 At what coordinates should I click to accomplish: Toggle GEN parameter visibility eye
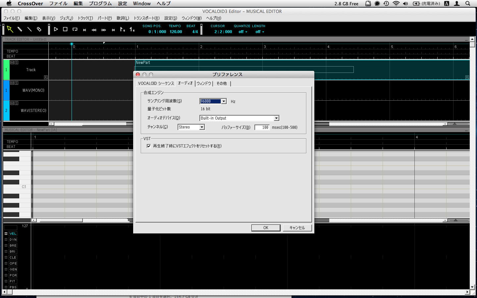6,269
